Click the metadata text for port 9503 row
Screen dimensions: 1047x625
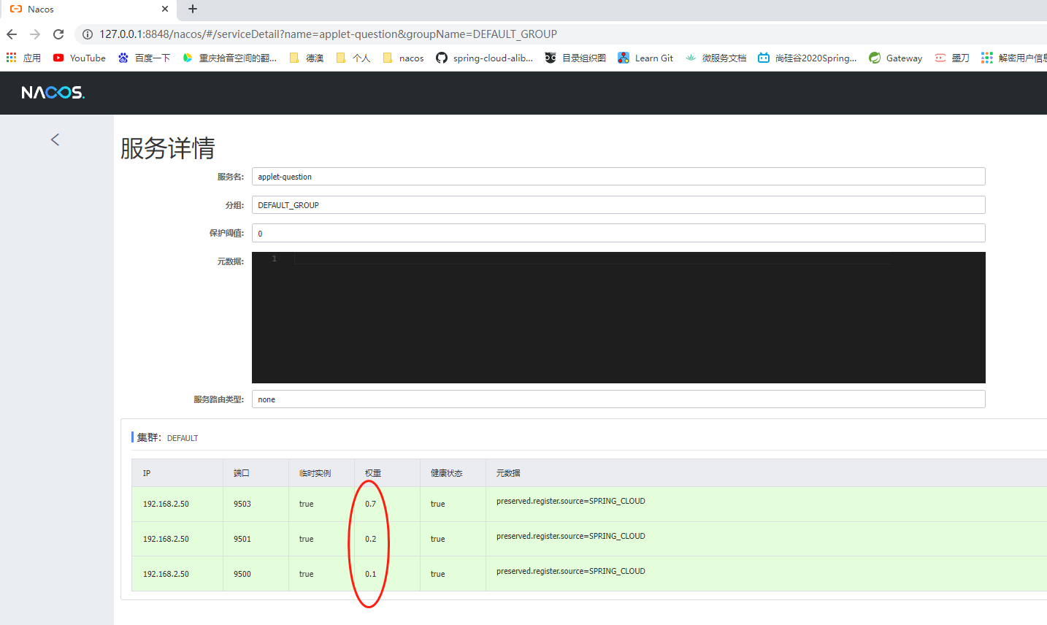(571, 501)
